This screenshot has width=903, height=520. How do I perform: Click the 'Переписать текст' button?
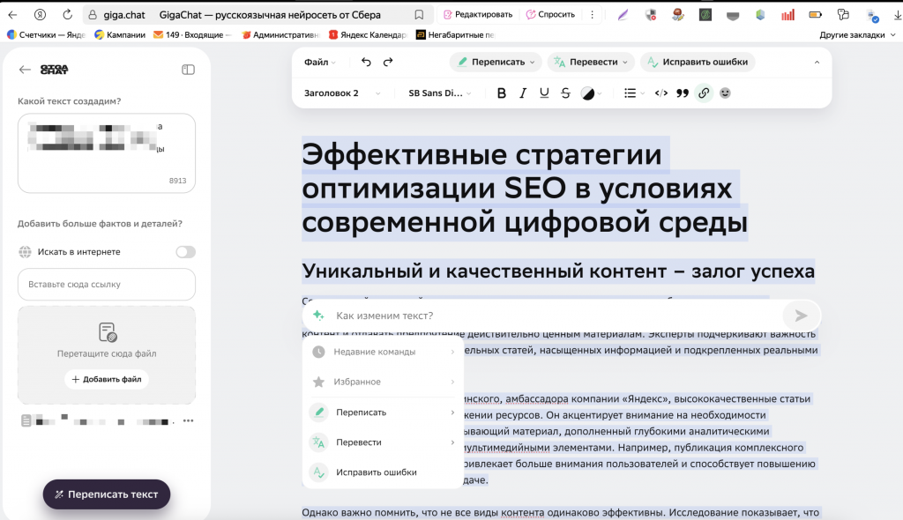(106, 494)
